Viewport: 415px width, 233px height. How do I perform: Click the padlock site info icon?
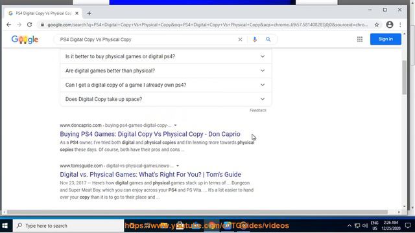click(x=42, y=25)
